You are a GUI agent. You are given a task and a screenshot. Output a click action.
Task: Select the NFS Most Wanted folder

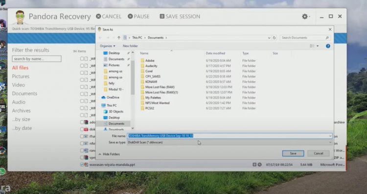(157, 103)
